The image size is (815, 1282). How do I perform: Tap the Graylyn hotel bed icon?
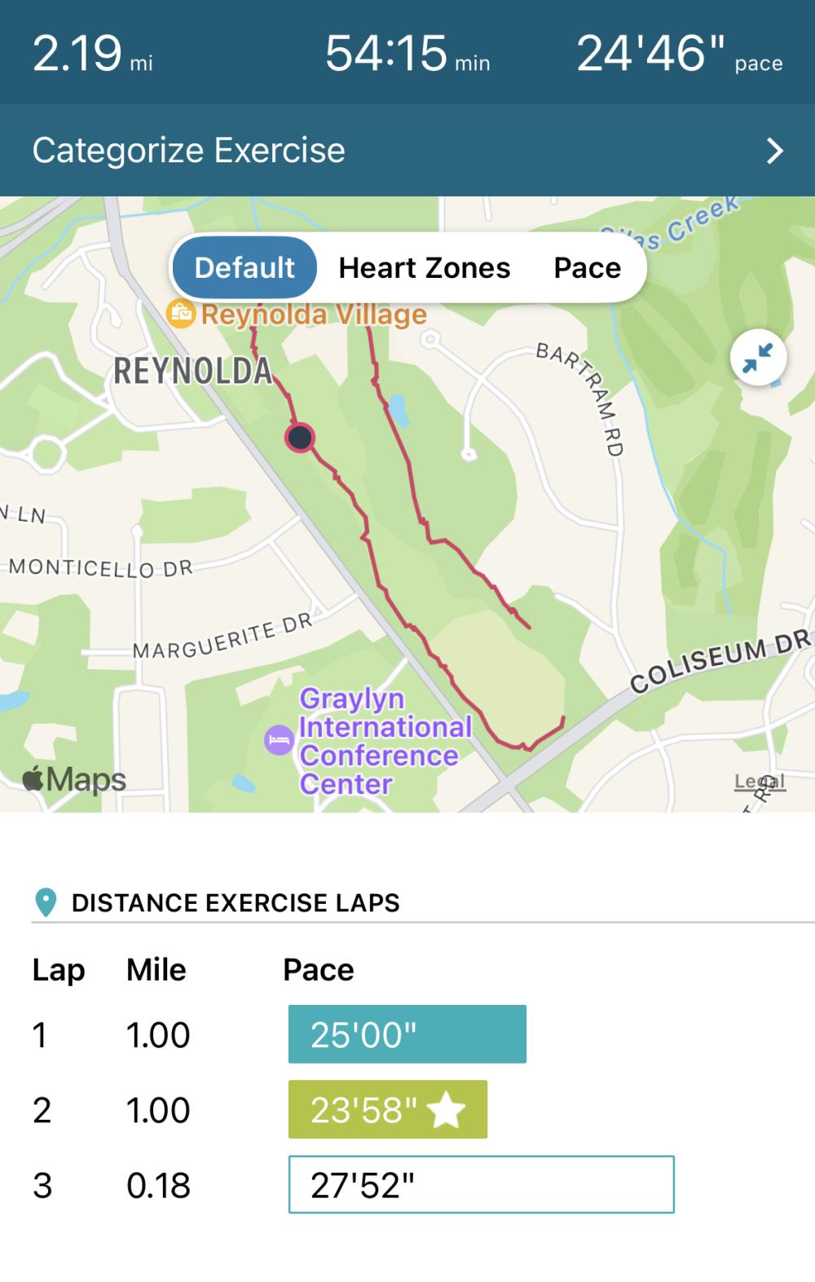coord(279,740)
